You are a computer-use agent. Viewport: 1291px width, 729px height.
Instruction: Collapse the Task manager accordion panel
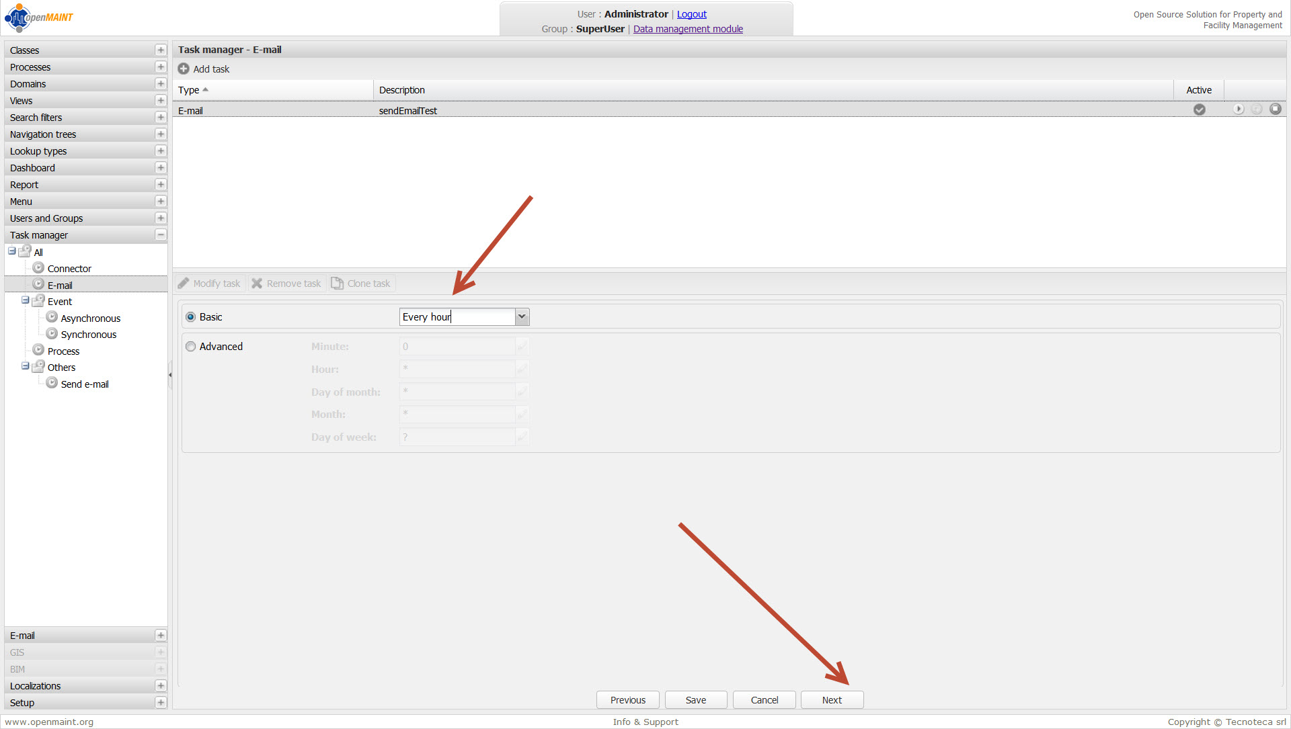coord(161,234)
